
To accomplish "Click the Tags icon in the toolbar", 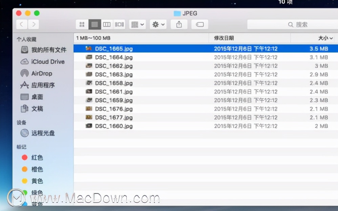I will (199, 24).
